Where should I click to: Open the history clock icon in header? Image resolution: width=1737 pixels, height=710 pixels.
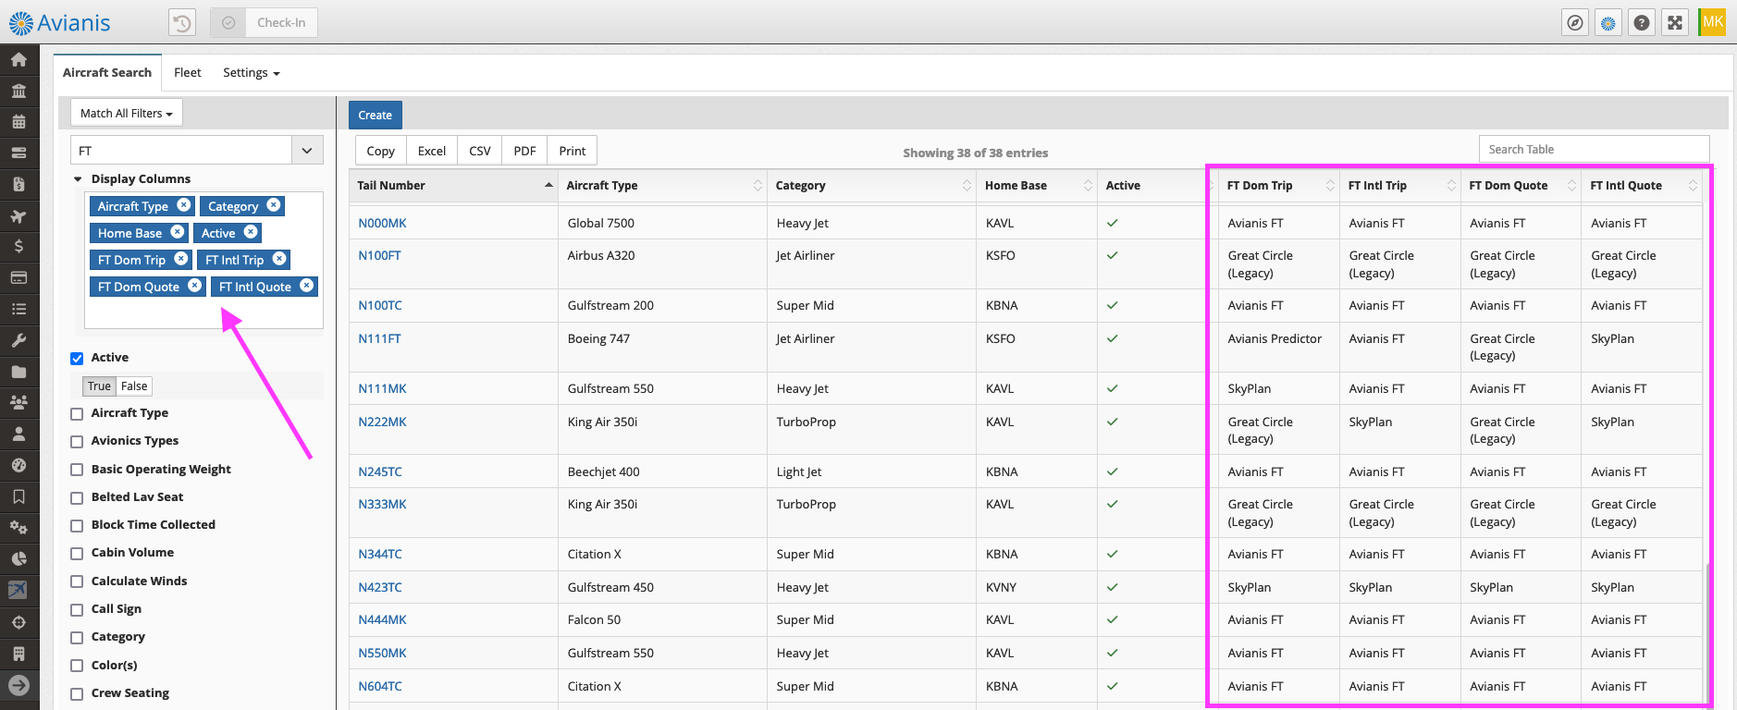pos(182,22)
